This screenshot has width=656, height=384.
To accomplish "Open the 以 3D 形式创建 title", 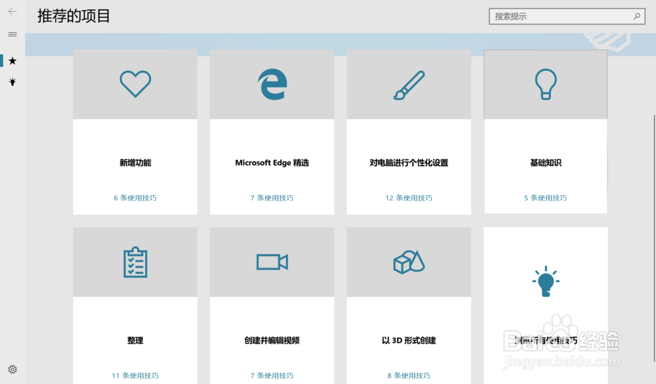I will (x=409, y=341).
